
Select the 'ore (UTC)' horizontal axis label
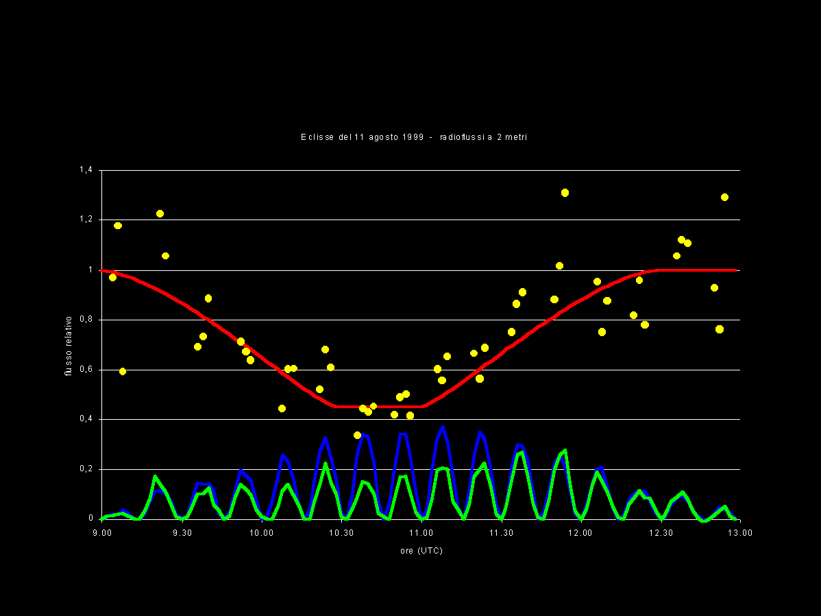coord(421,551)
